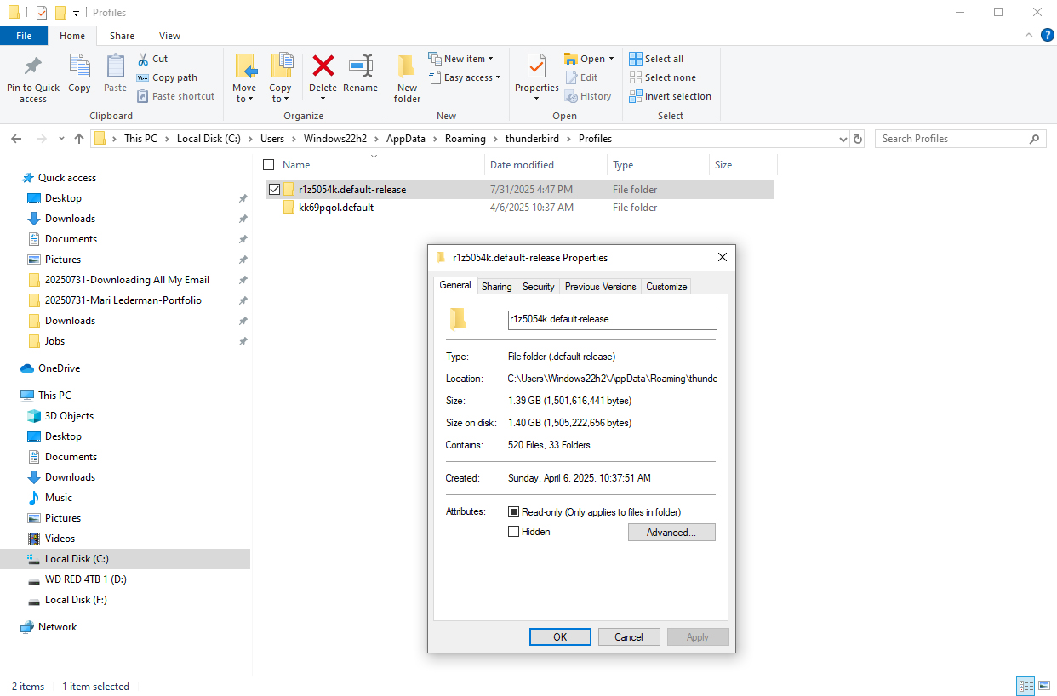The height and width of the screenshot is (696, 1057).
Task: Click the ribbon Properties icon
Action: coord(536,66)
